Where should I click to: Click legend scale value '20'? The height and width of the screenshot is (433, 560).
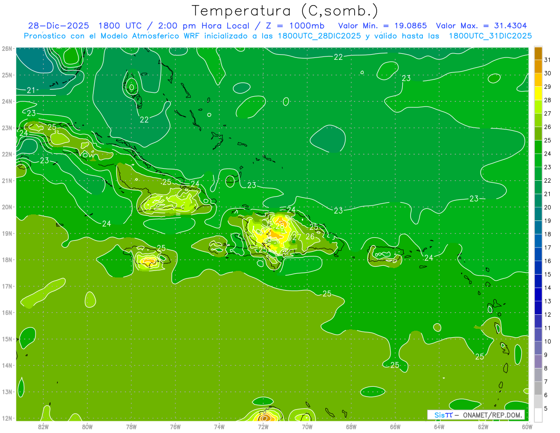[547, 207]
